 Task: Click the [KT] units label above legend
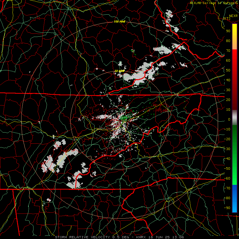coord(227,18)
